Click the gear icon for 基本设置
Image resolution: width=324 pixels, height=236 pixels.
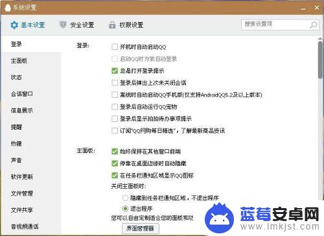tap(14, 25)
